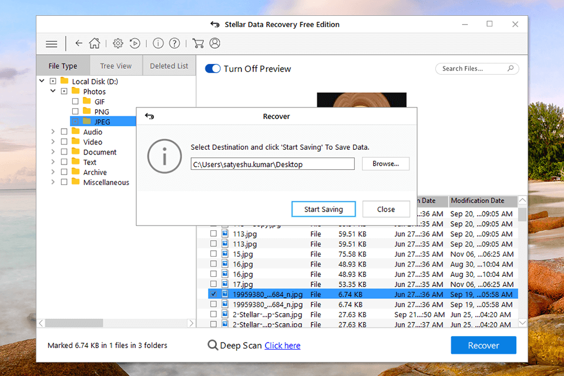
Task: Open the information icon in the toolbar
Action: 158,43
